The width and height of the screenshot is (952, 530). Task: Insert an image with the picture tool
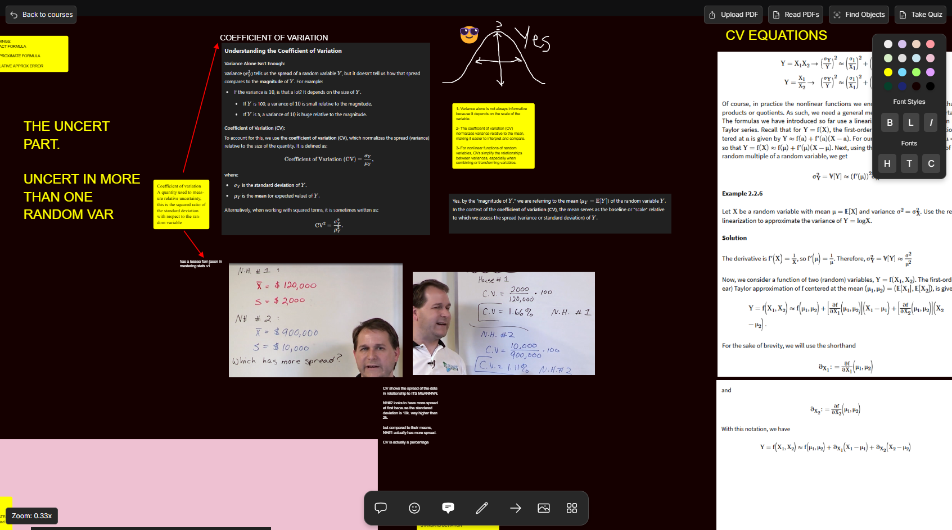(x=543, y=508)
